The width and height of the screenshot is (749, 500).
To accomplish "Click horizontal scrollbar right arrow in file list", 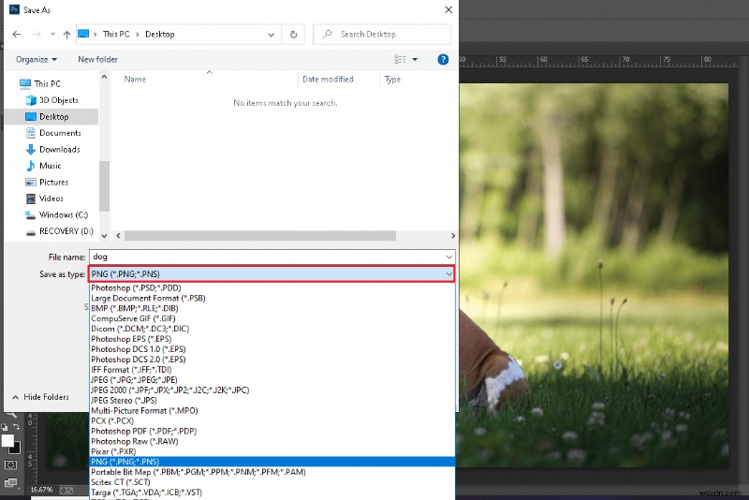I will point(453,235).
